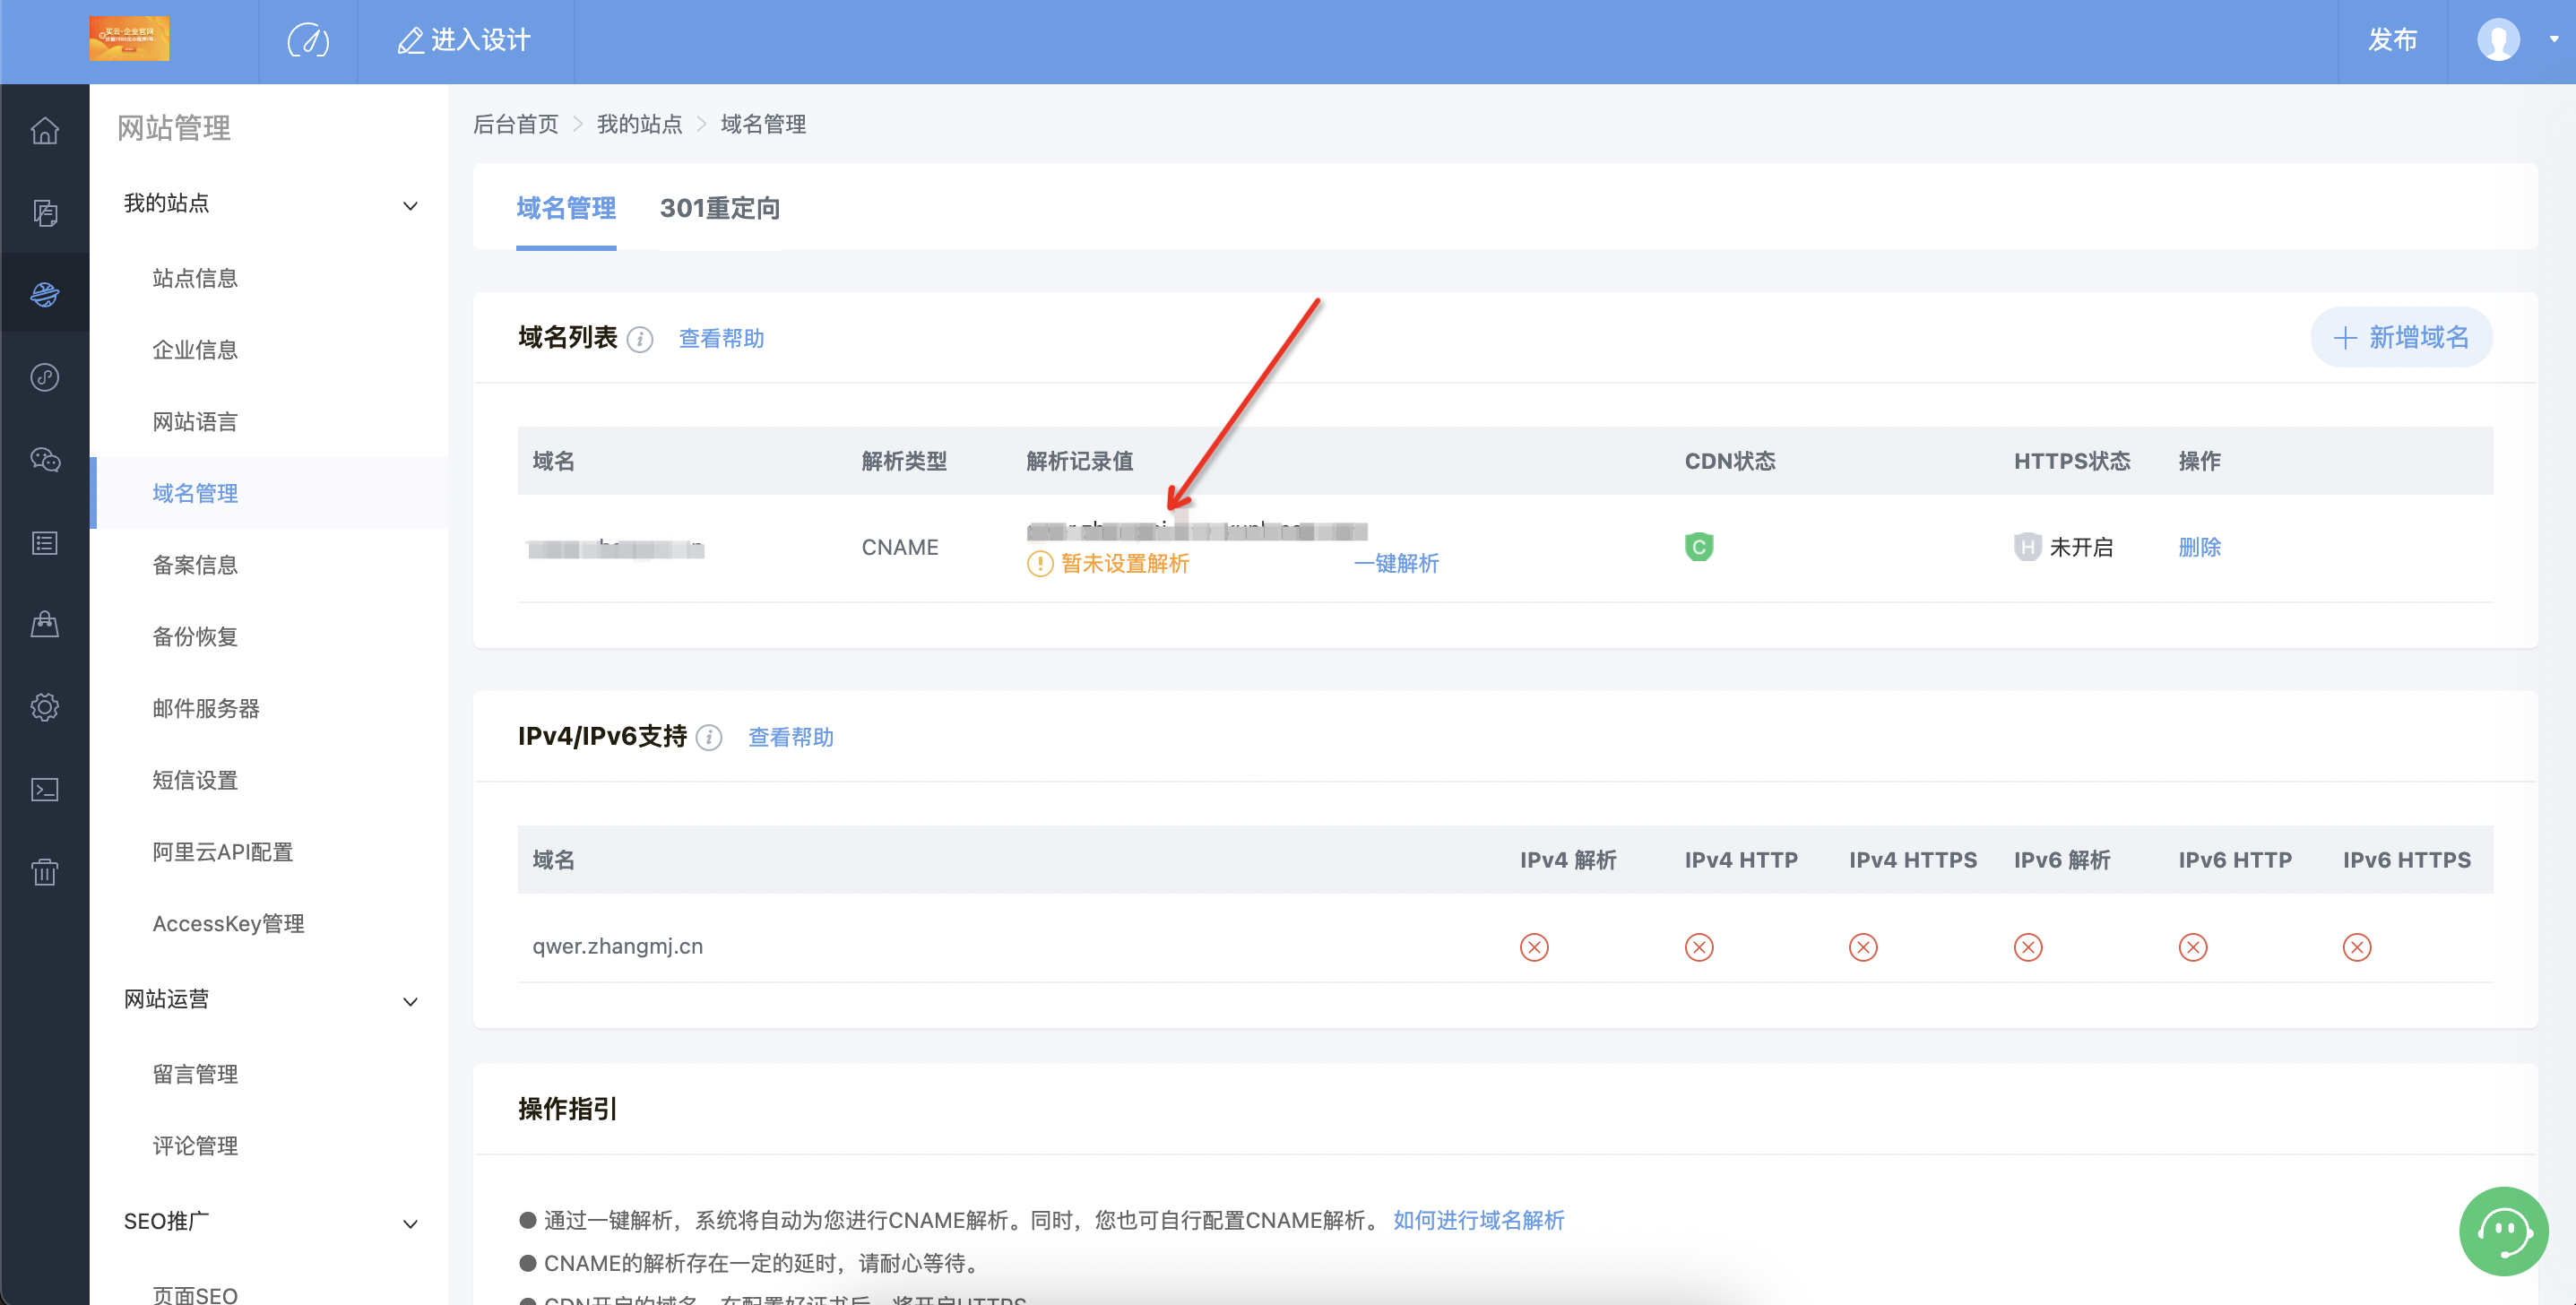This screenshot has width=2576, height=1305.
Task: Switch to the 301重定向 tab
Action: (719, 208)
